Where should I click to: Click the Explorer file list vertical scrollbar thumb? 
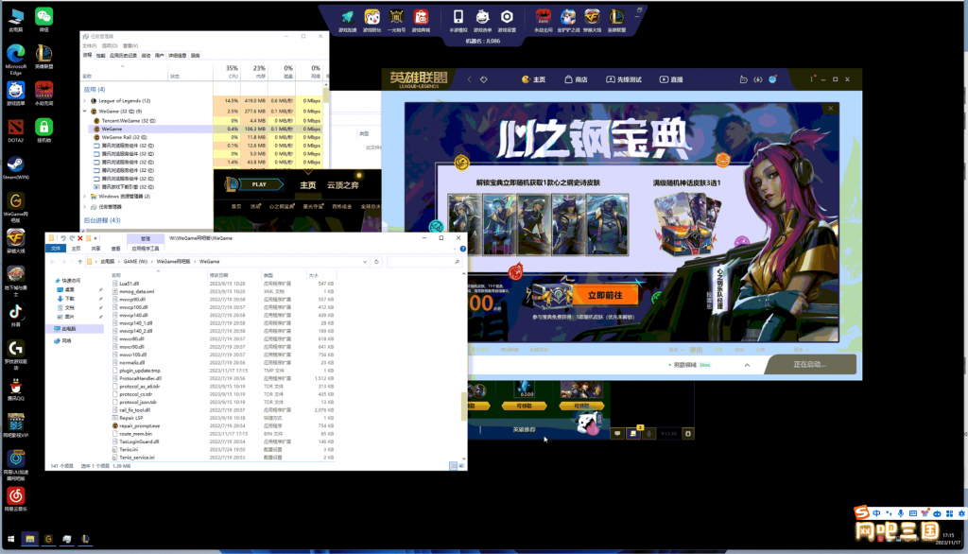(463, 406)
